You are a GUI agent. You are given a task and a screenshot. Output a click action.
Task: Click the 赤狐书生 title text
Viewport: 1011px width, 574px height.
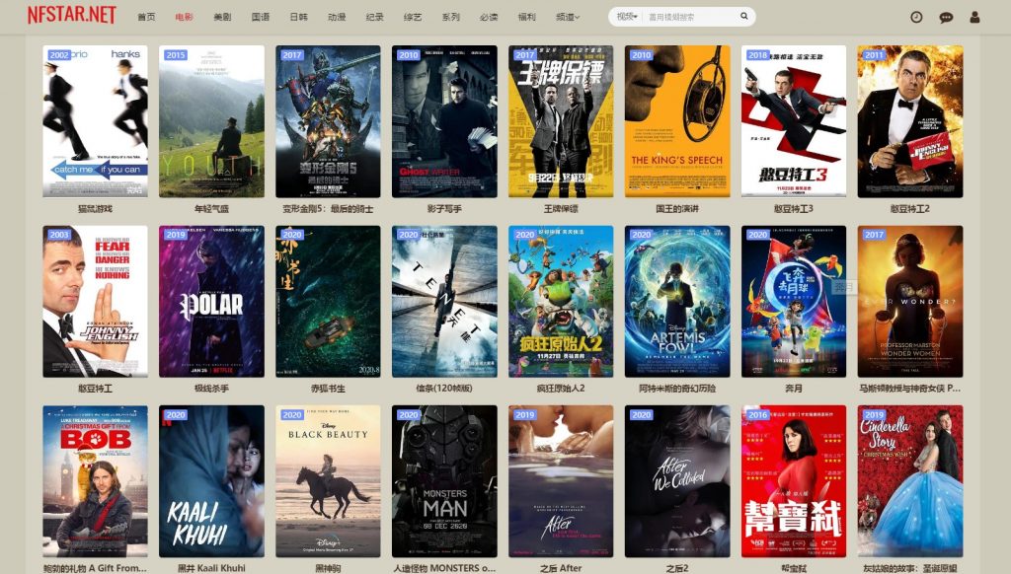coord(328,389)
